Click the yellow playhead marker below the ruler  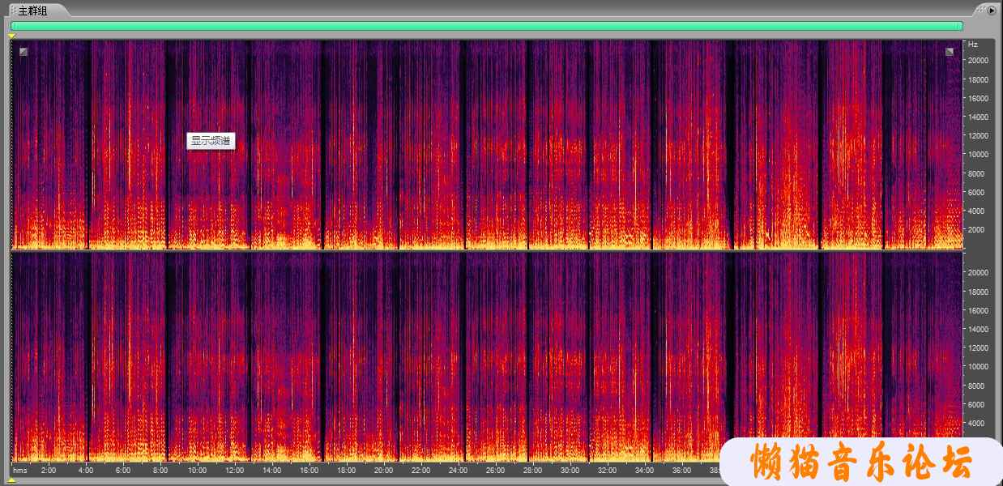11,480
